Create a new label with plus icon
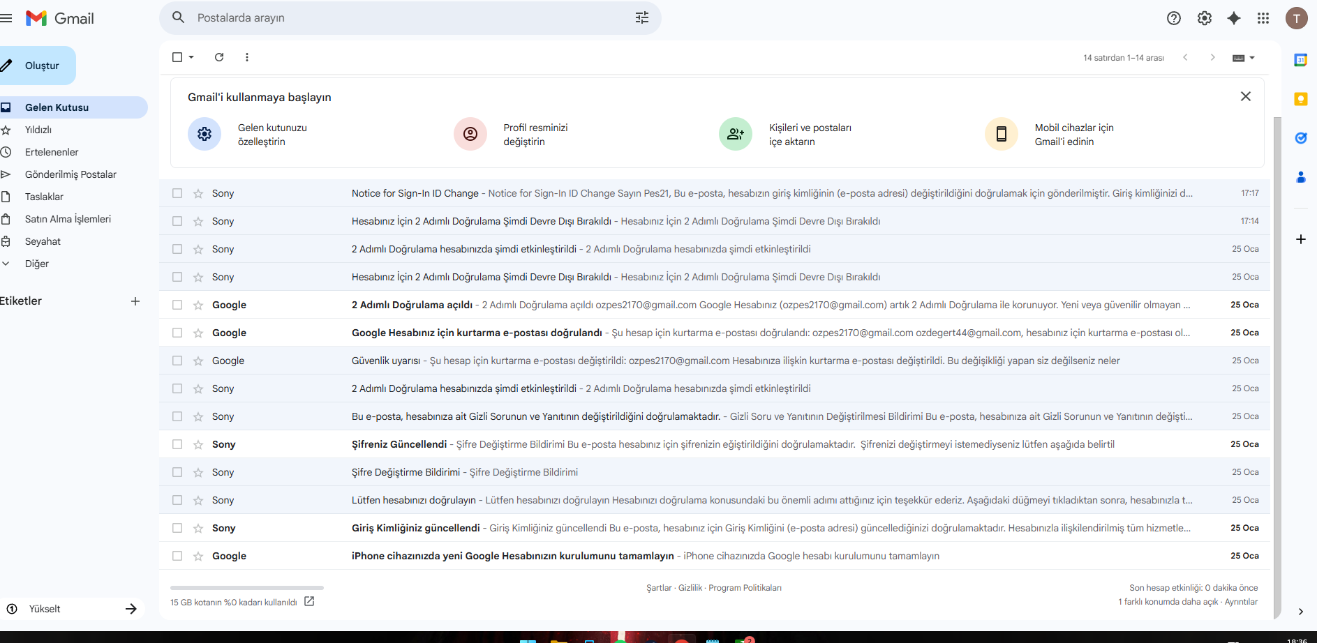Screen dimensions: 1317x643 click(x=135, y=301)
